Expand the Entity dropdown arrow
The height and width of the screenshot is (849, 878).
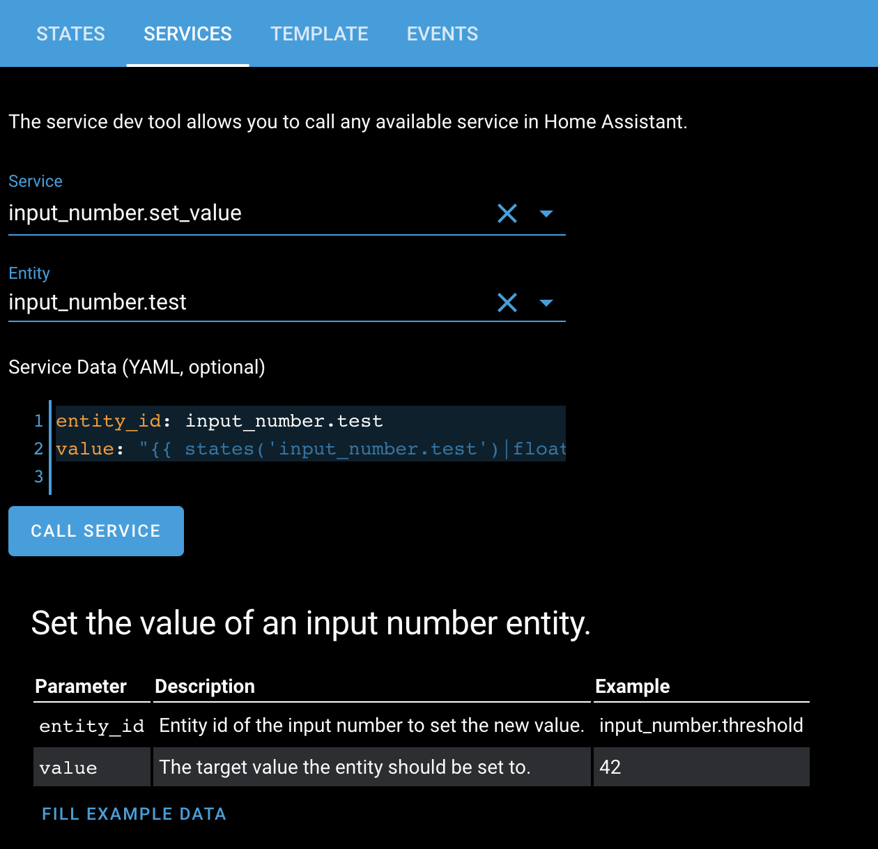click(x=546, y=303)
